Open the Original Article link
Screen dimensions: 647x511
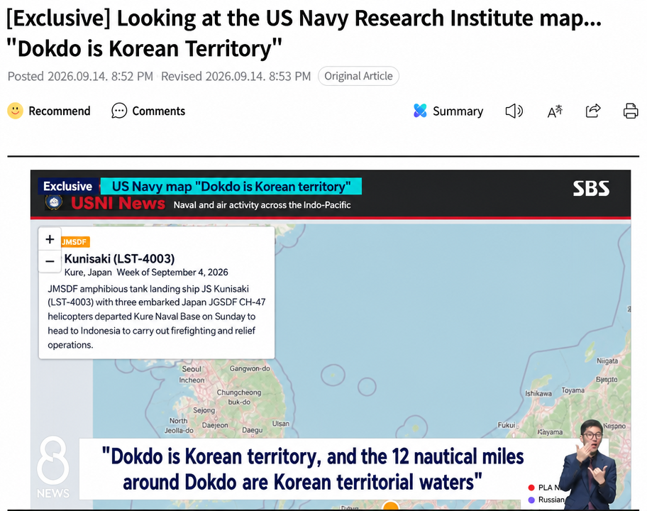(358, 76)
